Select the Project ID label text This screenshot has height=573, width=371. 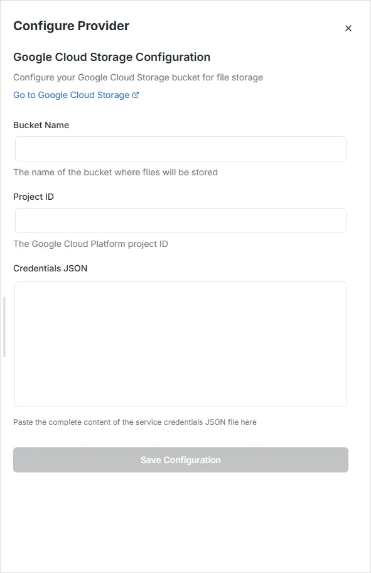coord(33,197)
